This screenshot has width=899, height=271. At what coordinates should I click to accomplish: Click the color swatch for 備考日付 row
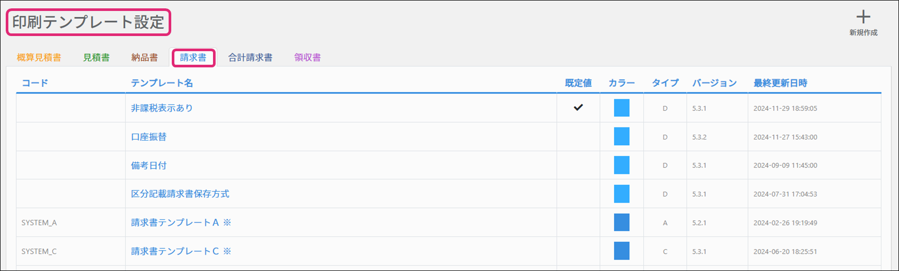(x=622, y=165)
